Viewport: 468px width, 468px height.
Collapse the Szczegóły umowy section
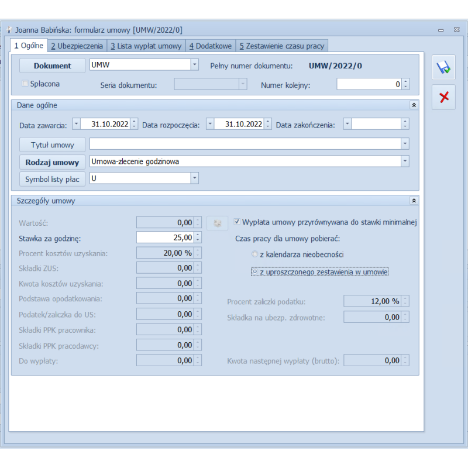(x=414, y=201)
